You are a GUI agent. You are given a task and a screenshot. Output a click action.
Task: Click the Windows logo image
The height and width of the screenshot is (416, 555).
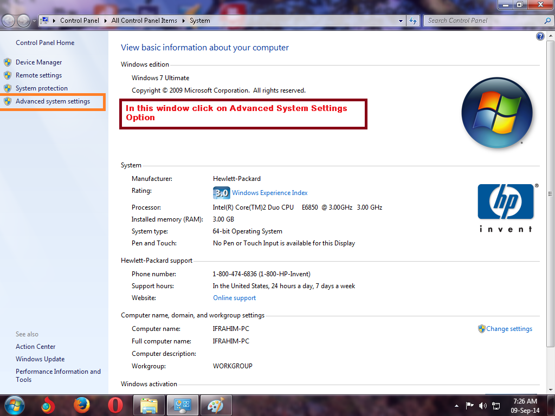[x=497, y=113]
